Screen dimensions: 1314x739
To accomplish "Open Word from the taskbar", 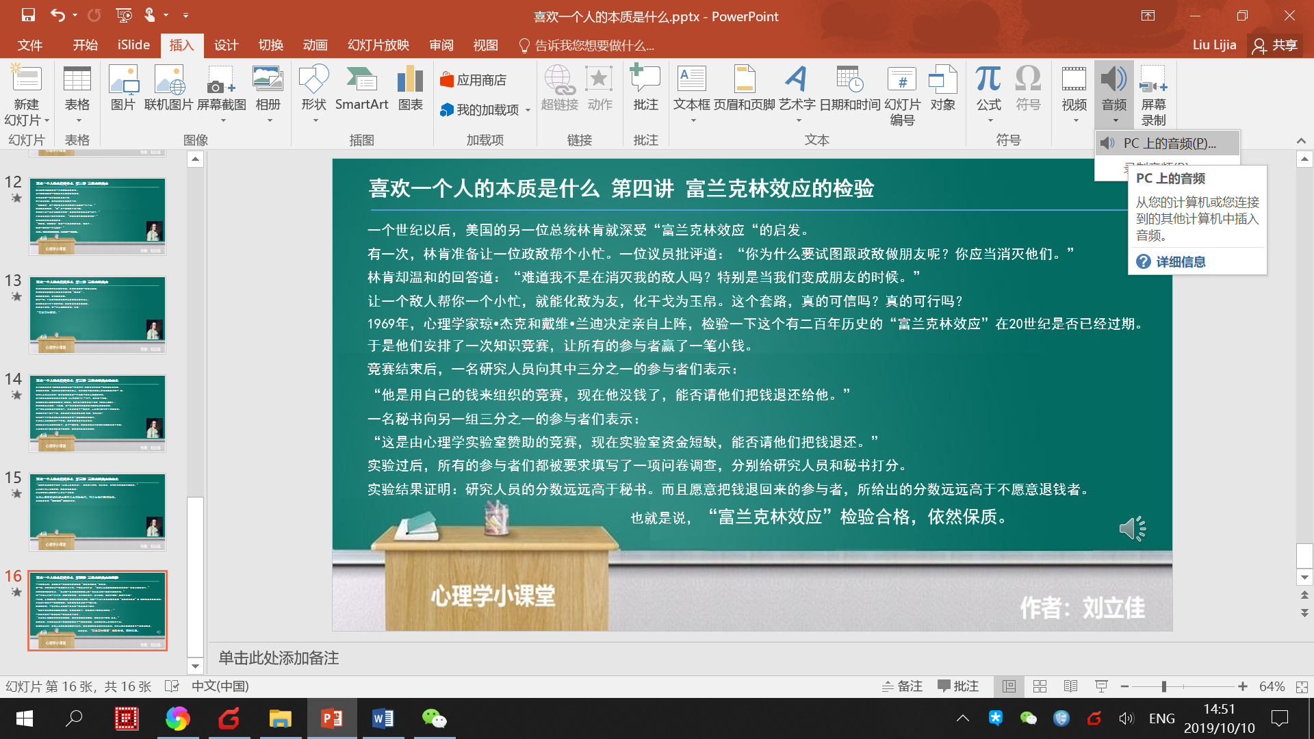I will point(383,718).
